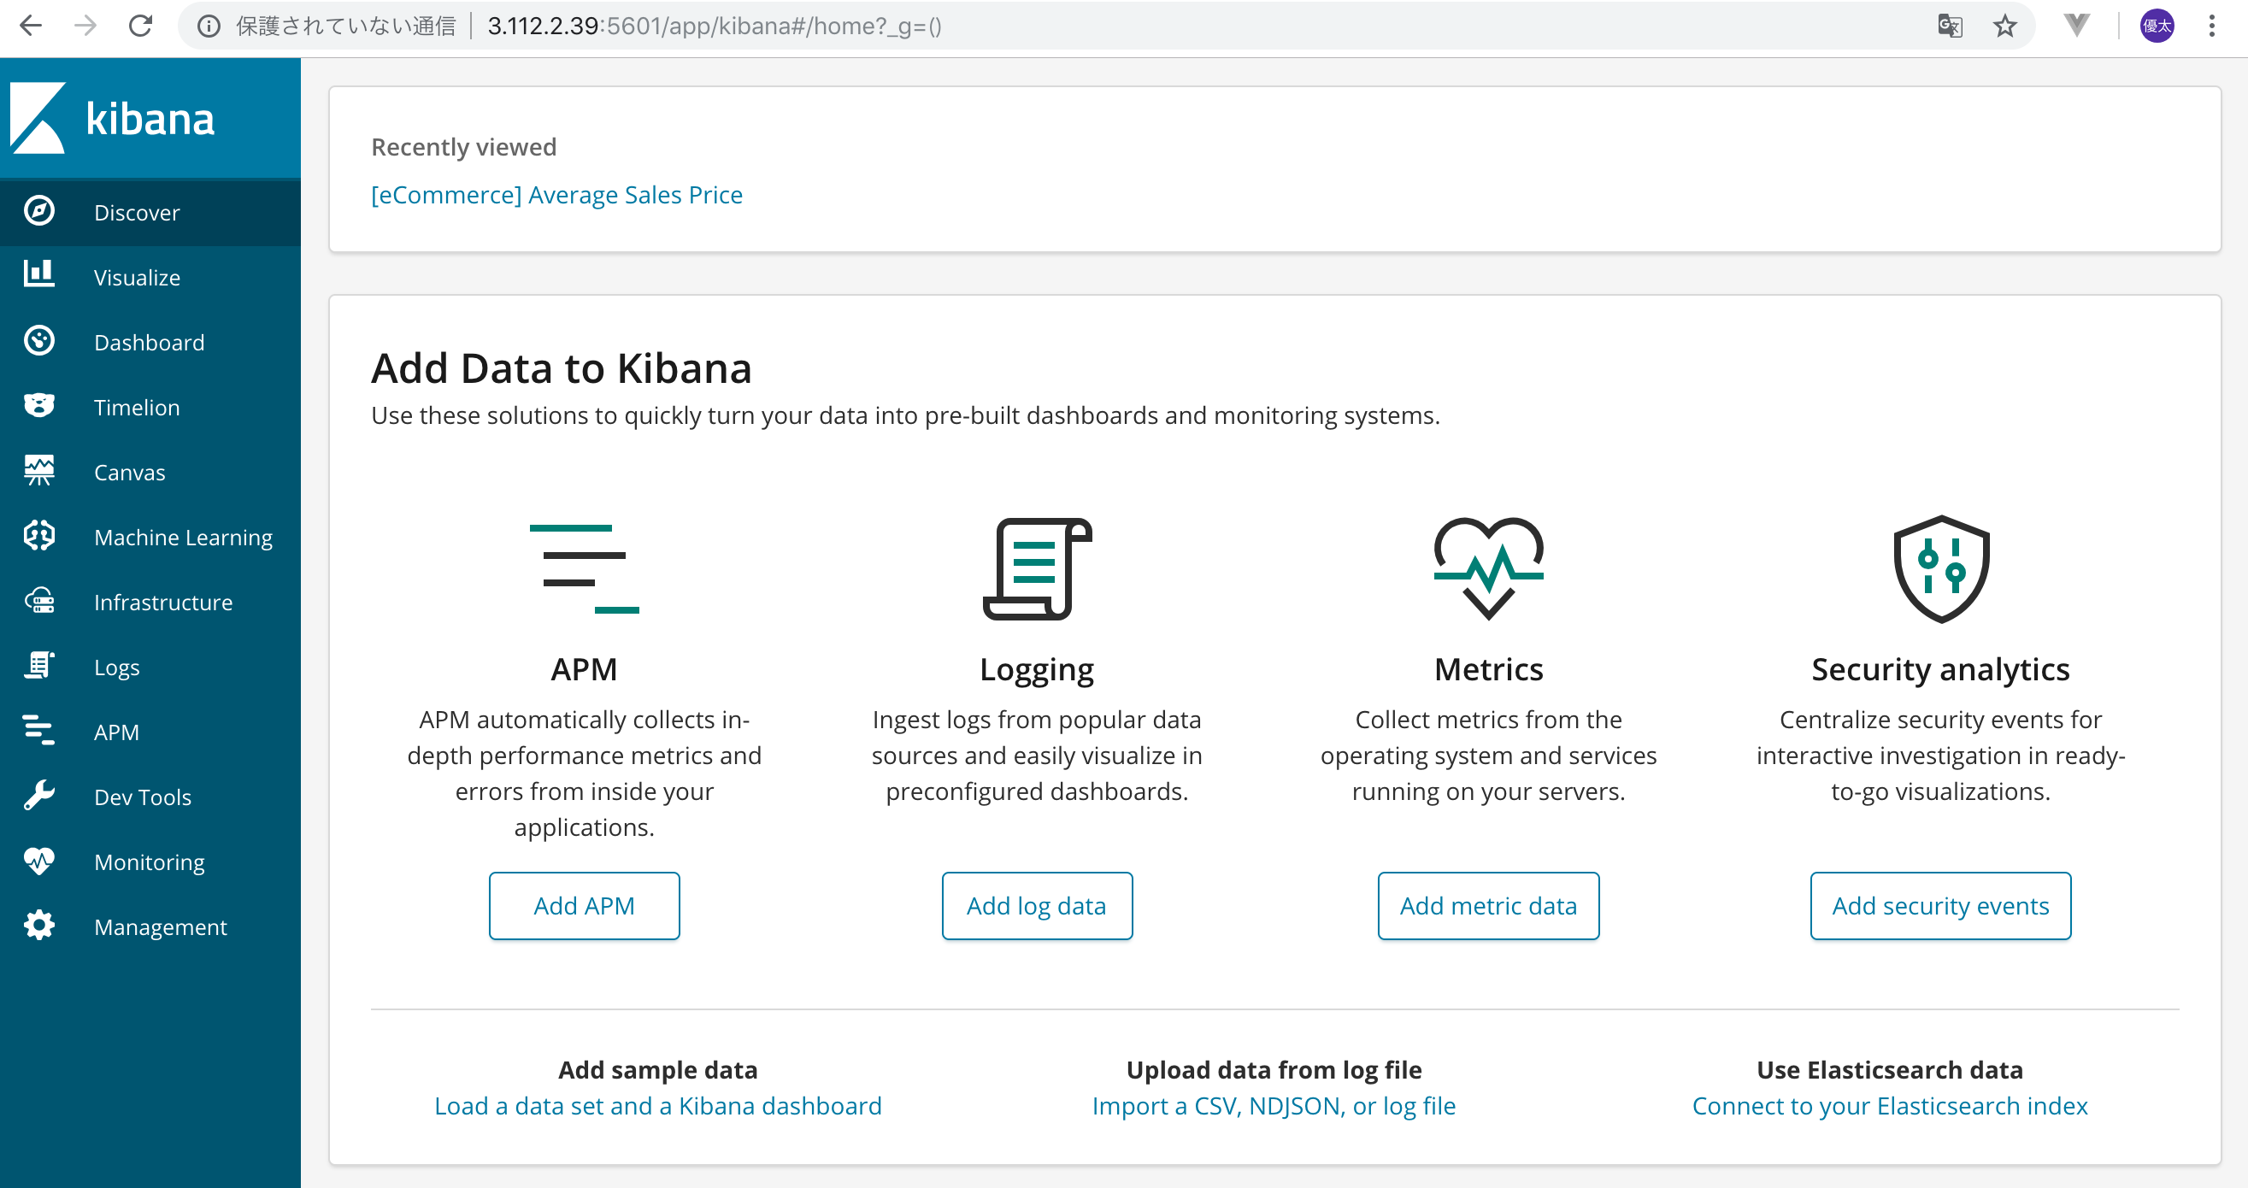
Task: Select Monitoring label in the sidebar
Action: coord(150,862)
